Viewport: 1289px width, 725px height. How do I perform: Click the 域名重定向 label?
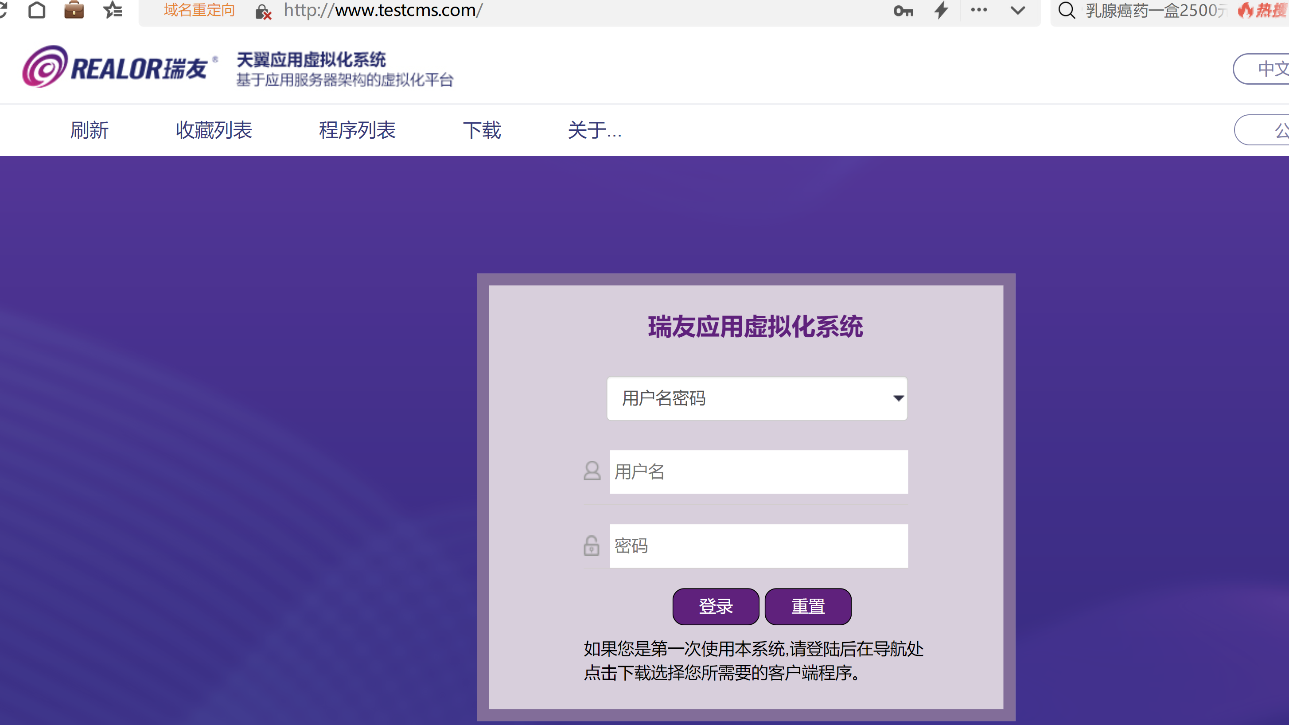tap(199, 10)
